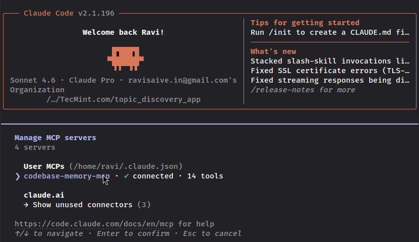Click the Stacked slash-skill invocations note
This screenshot has width=419, height=242.
(x=330, y=61)
